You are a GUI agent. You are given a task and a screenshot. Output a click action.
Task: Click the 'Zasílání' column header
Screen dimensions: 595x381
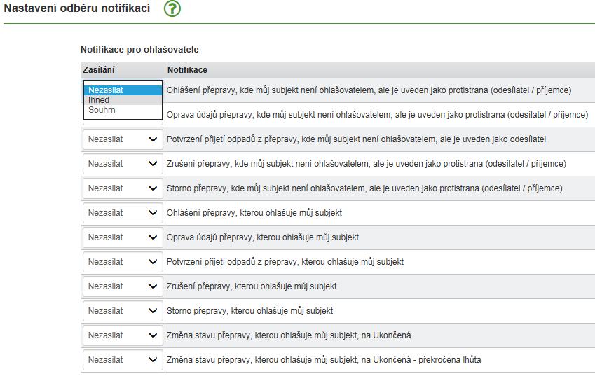(x=99, y=70)
